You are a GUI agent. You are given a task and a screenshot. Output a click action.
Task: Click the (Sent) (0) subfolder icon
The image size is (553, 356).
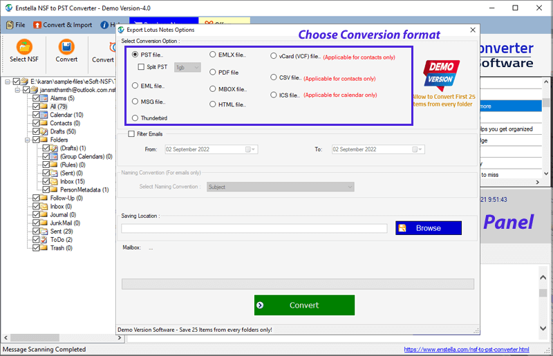coord(54,173)
